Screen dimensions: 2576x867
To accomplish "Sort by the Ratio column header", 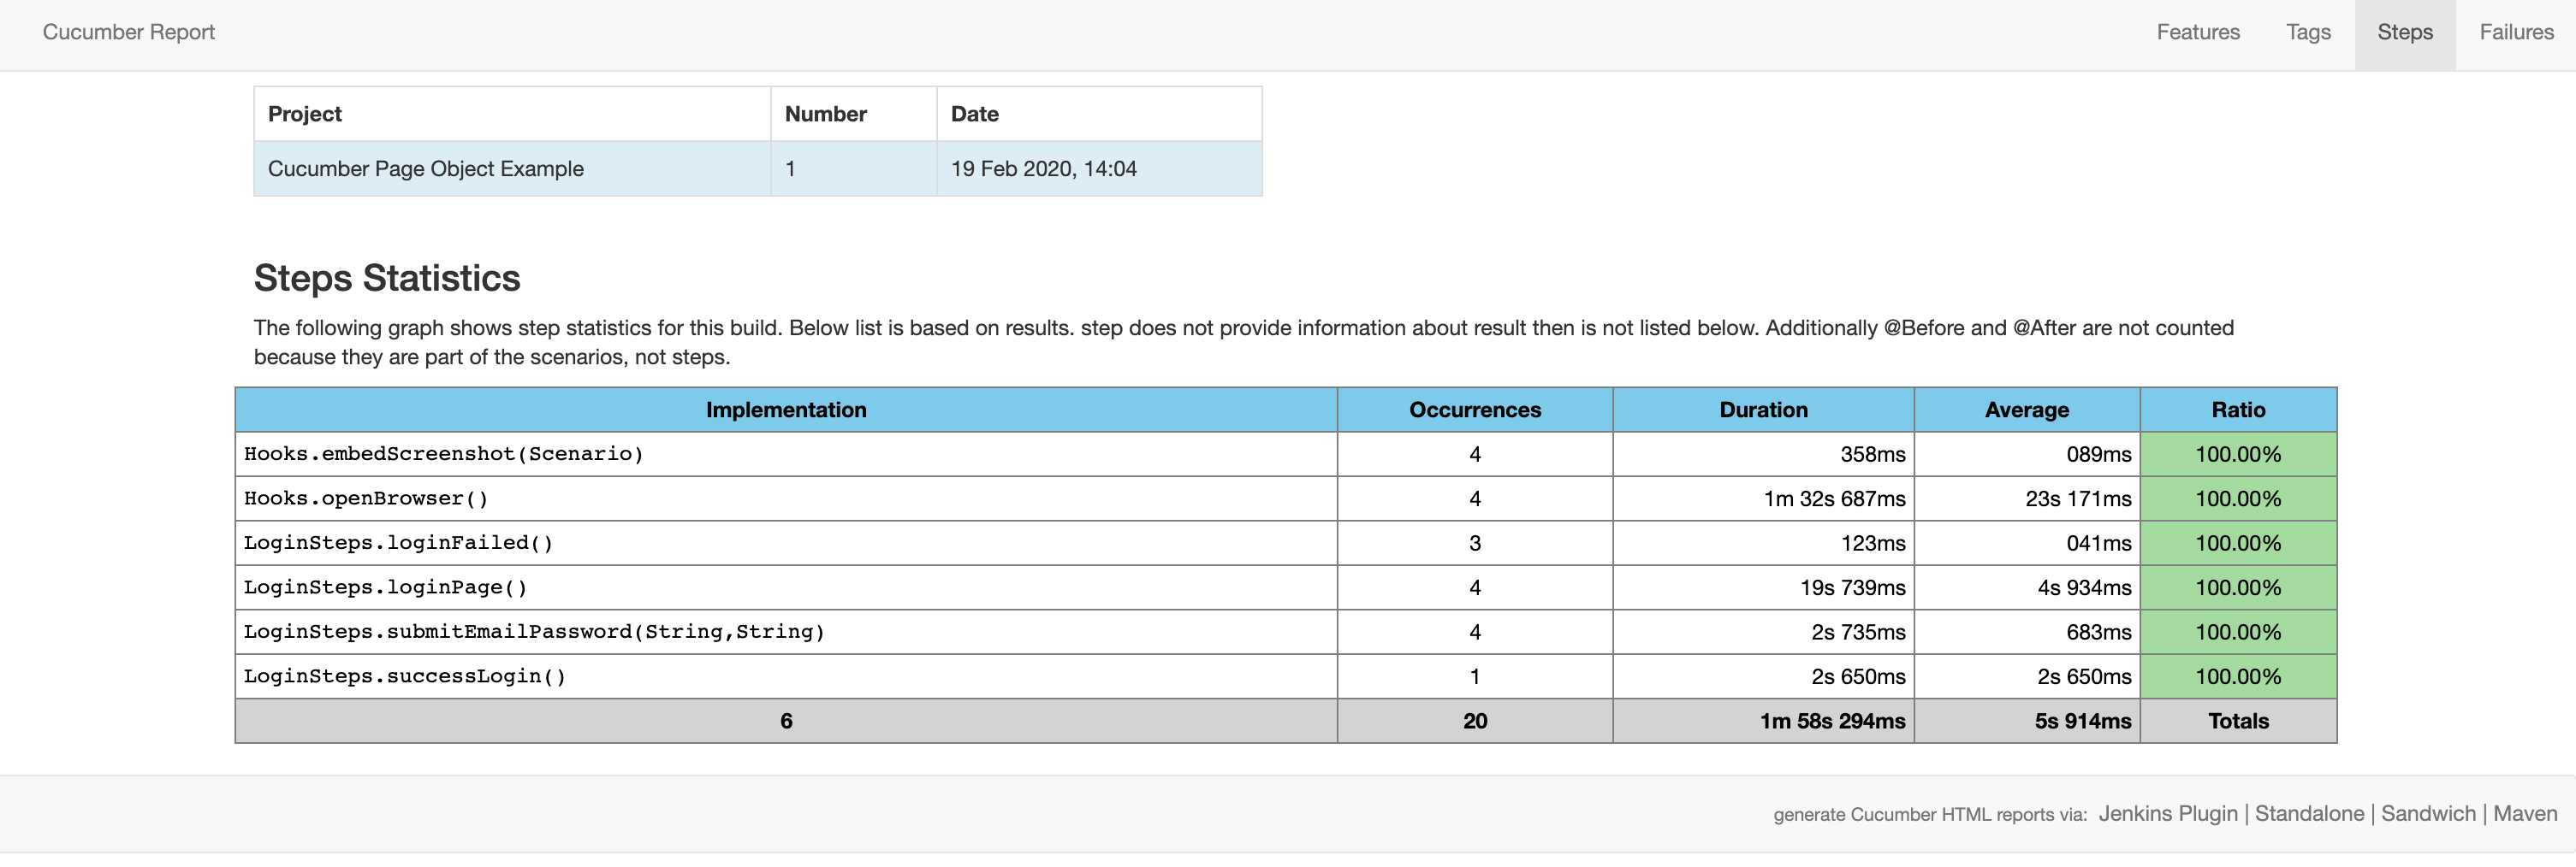I will coord(2238,410).
